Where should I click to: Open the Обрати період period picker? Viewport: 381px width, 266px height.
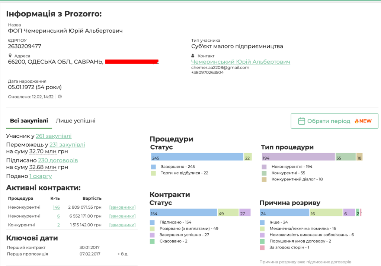[x=334, y=121]
